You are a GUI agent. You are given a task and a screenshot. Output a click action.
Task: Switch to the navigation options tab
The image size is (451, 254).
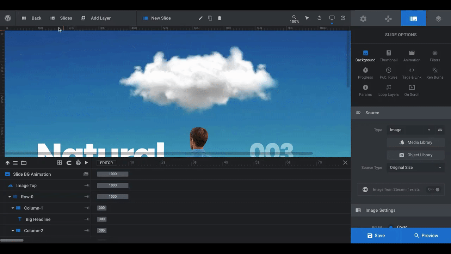[388, 19]
